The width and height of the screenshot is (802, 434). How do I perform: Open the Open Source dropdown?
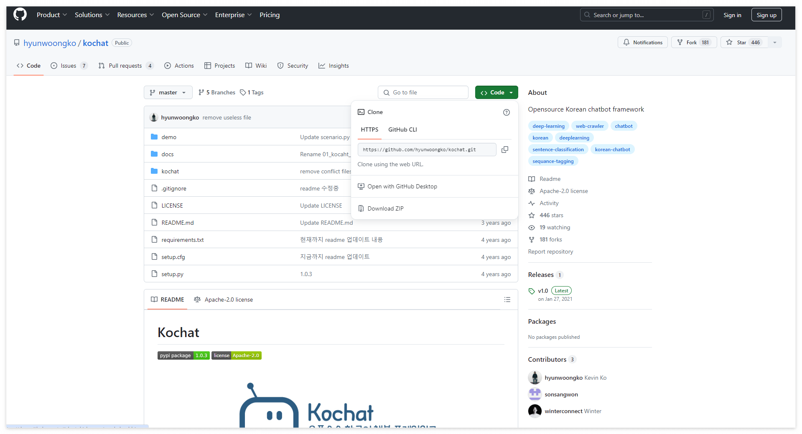point(184,15)
